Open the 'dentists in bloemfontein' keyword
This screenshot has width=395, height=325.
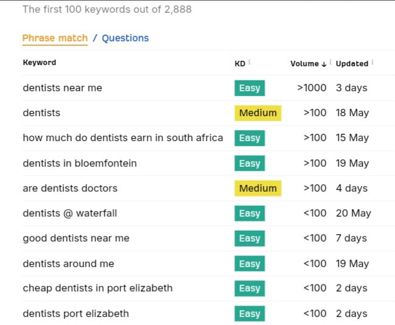pyautogui.click(x=80, y=163)
